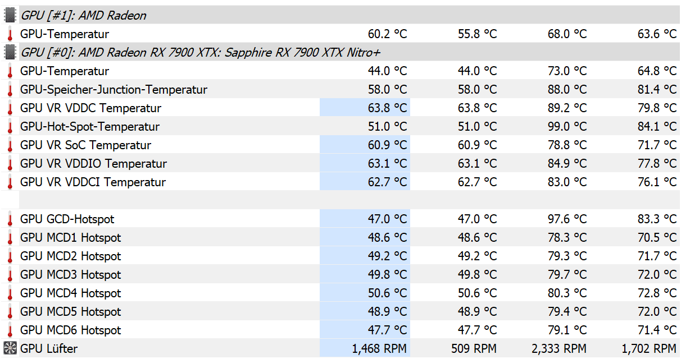
Task: Click the 76.1 °C VR VDDCI average
Action: click(x=657, y=182)
